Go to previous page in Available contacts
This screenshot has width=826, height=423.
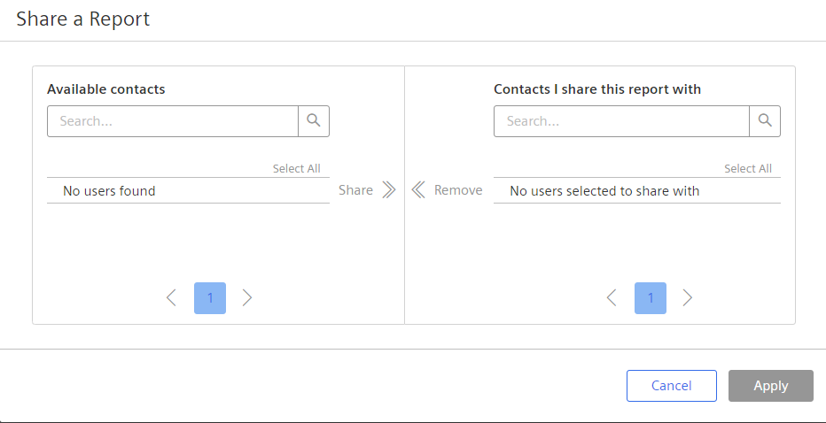pos(171,298)
